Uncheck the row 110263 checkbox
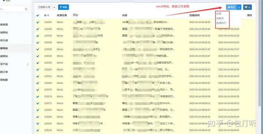 click(38, 110)
